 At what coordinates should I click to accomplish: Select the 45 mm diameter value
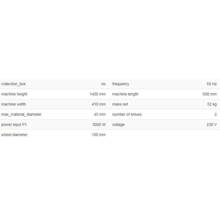click(100, 114)
